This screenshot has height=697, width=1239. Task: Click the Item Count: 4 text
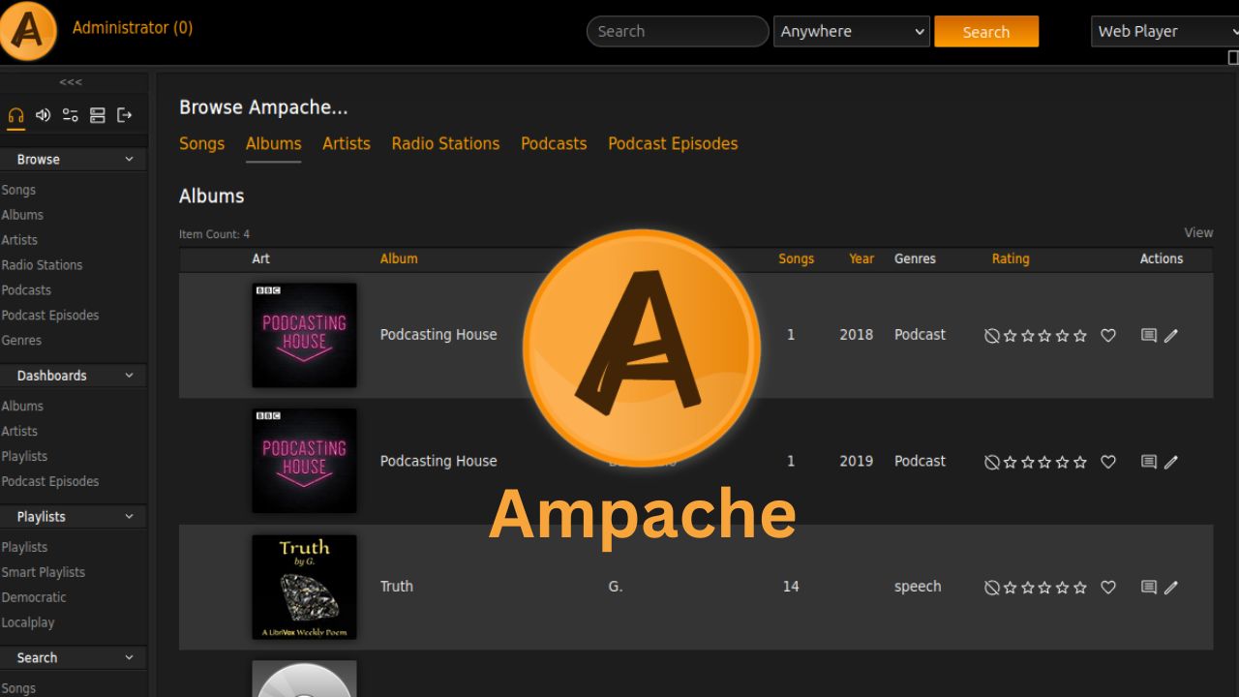(x=214, y=233)
